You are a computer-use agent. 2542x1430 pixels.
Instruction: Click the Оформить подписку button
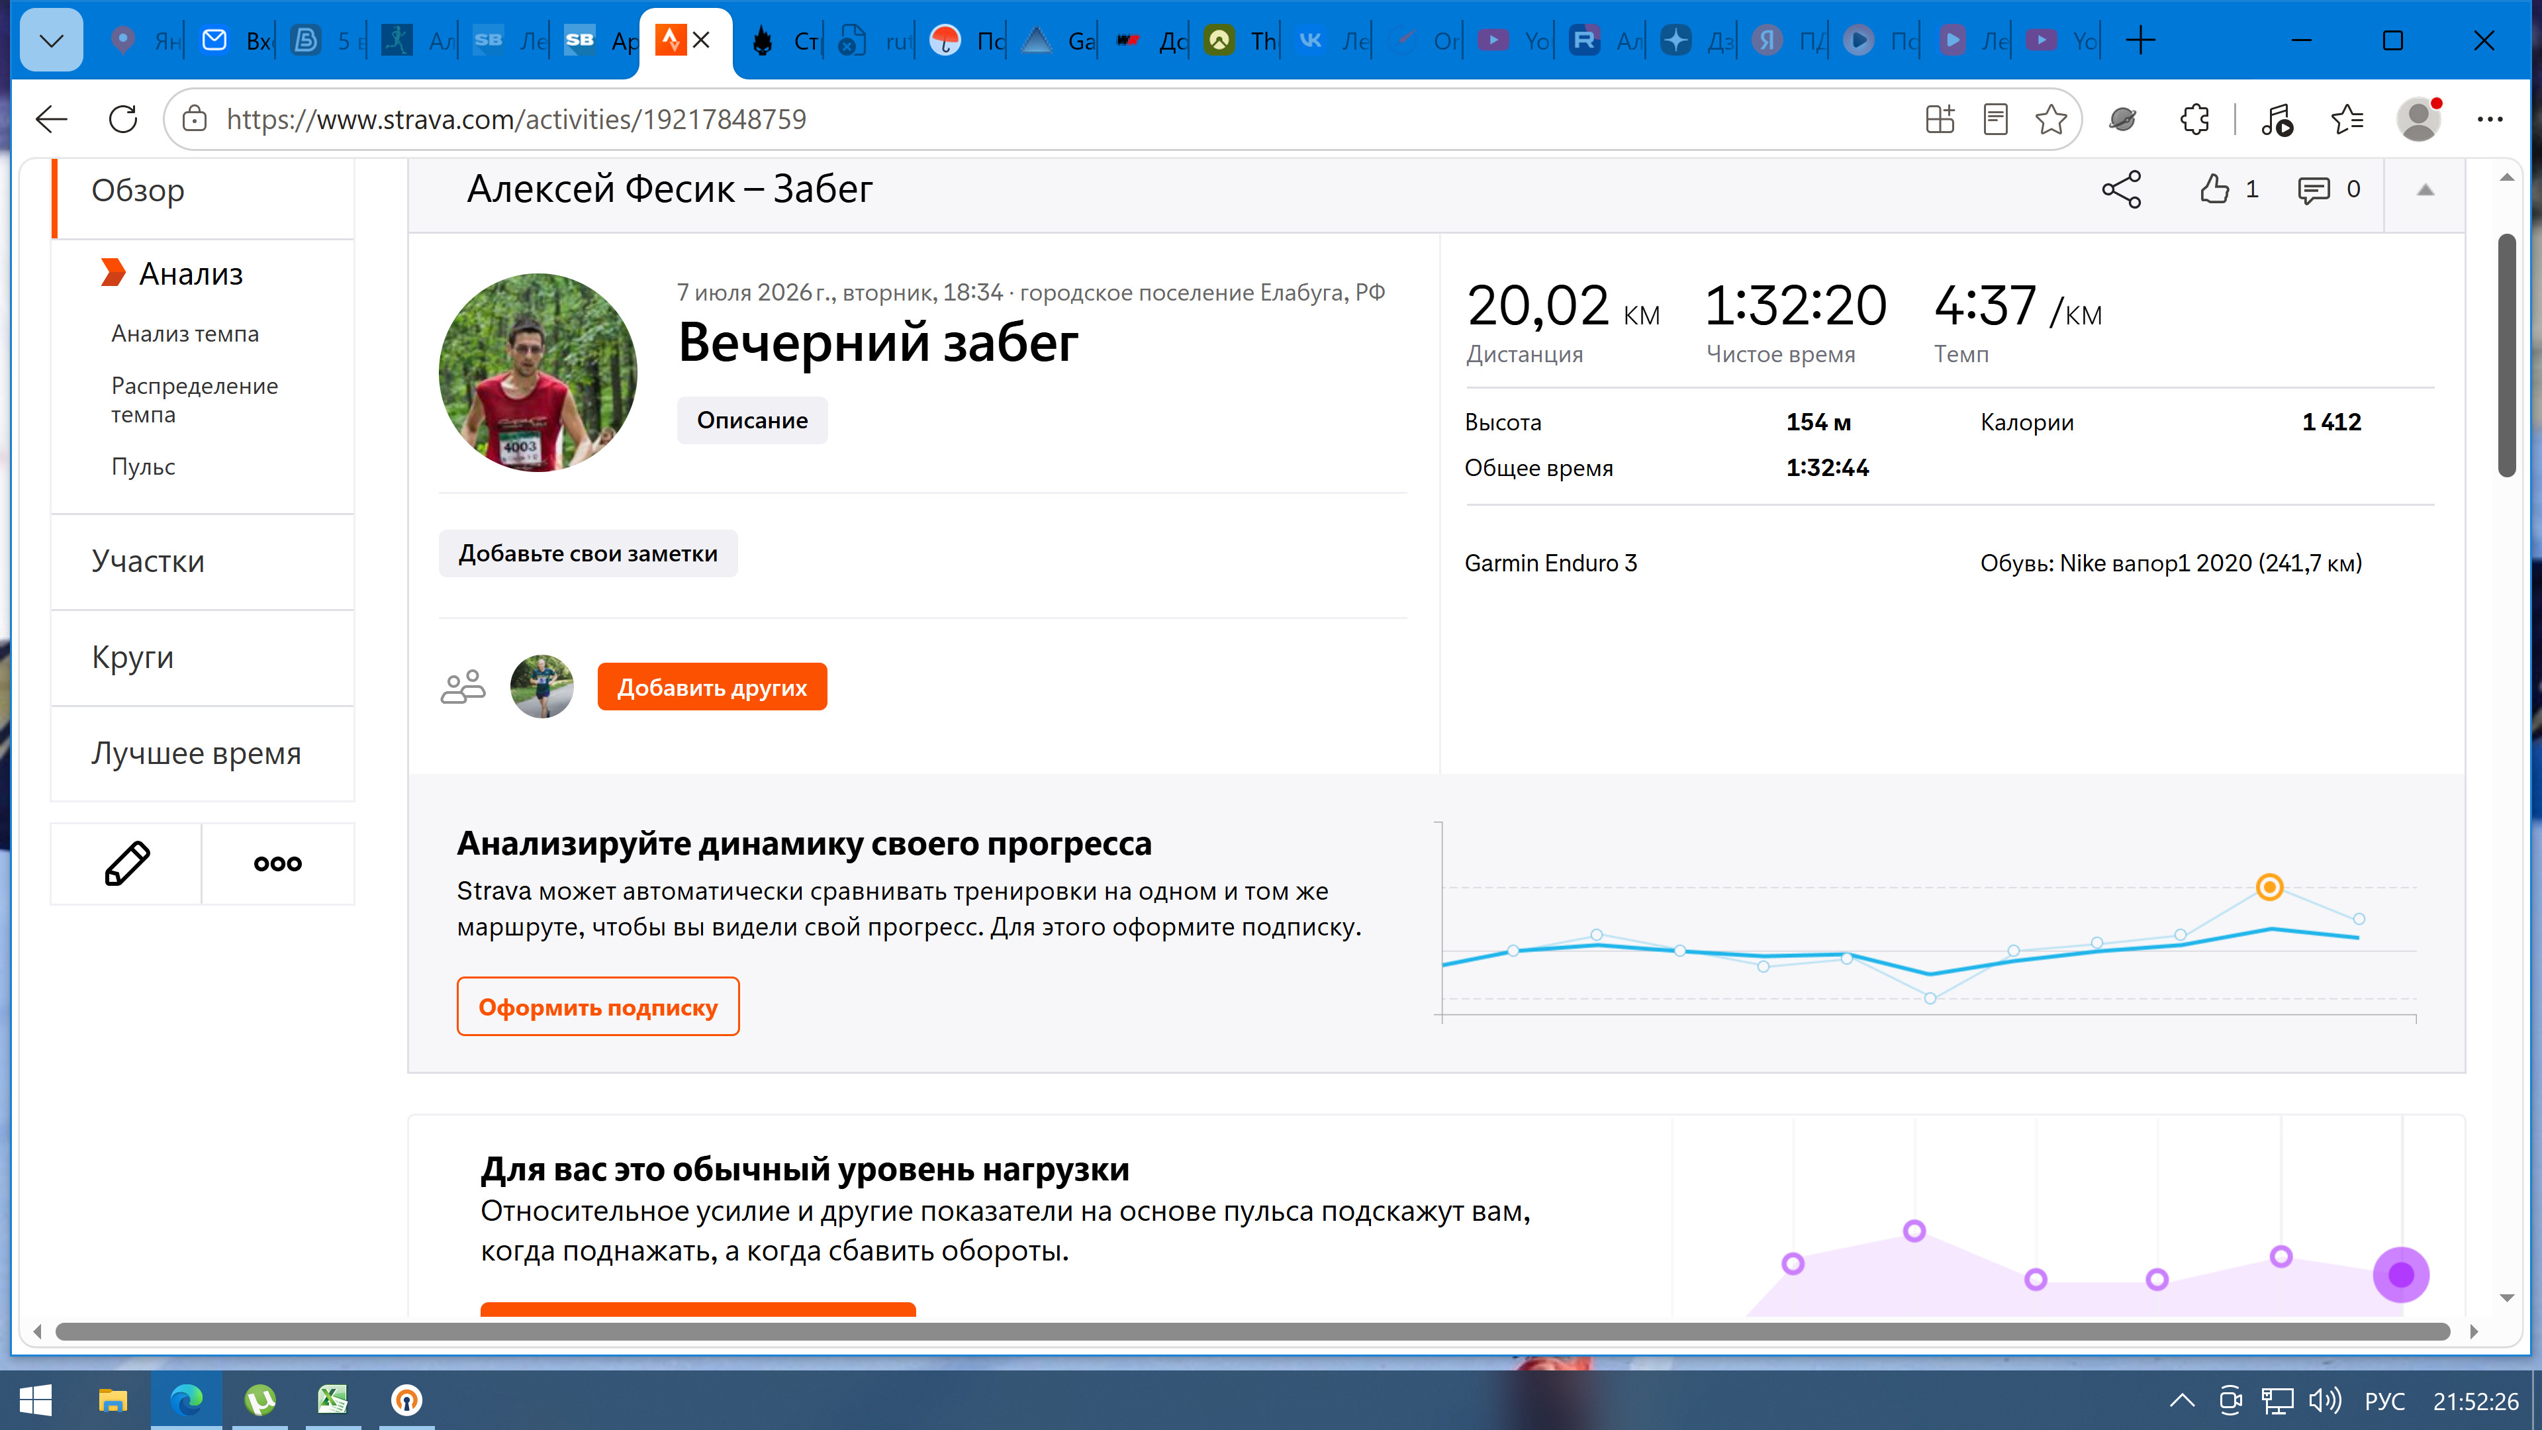(598, 1006)
